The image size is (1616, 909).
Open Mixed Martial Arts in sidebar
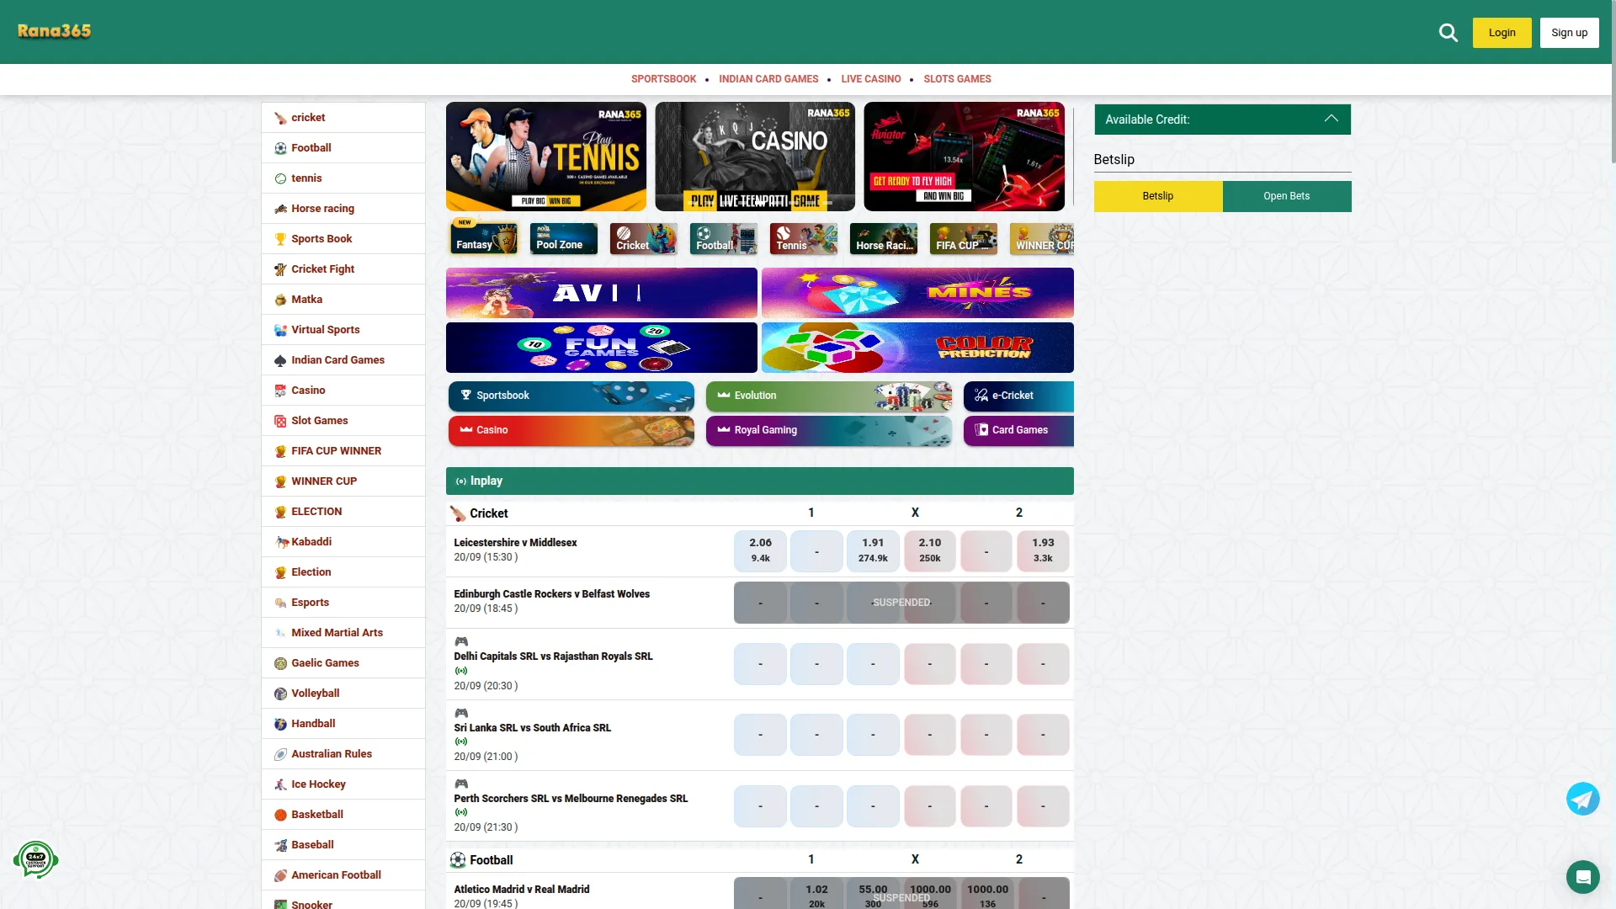coord(343,633)
